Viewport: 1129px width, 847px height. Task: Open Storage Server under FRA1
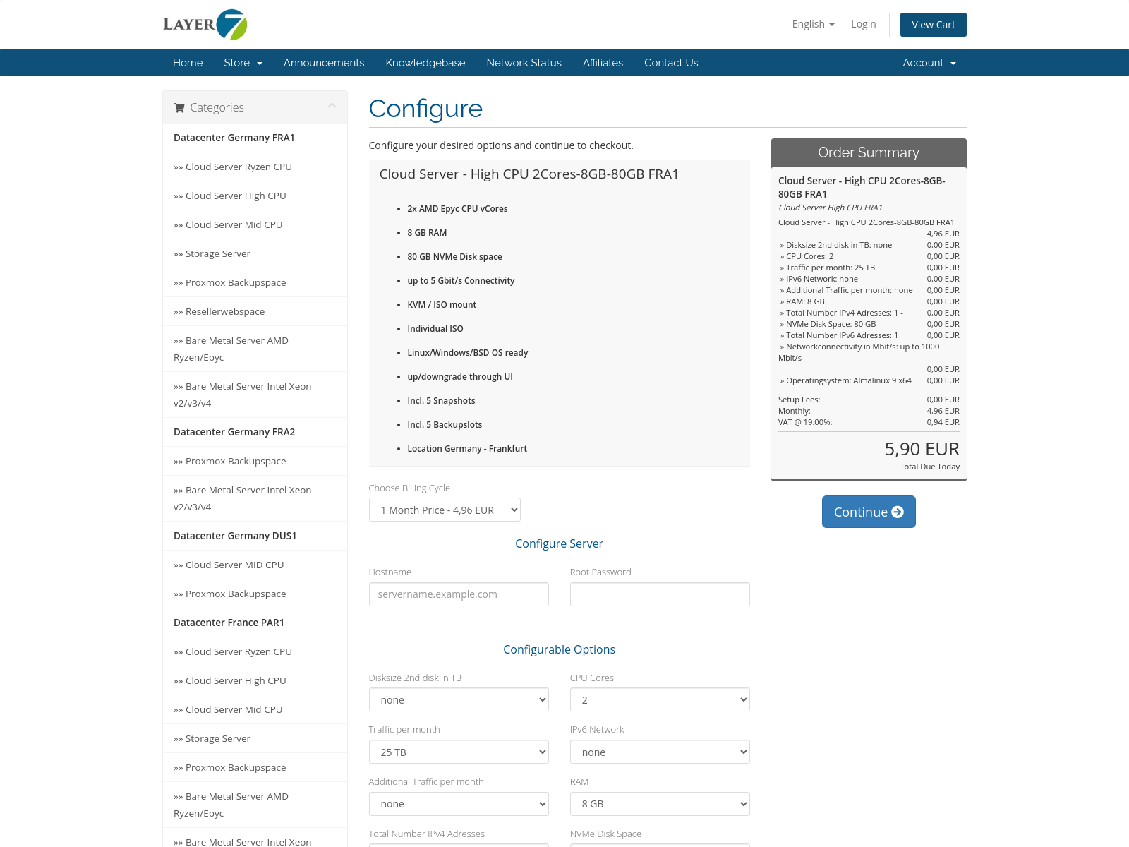point(255,253)
